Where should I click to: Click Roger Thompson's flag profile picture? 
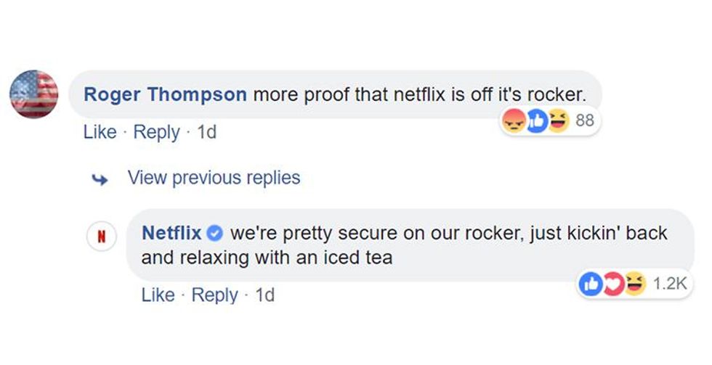click(34, 94)
